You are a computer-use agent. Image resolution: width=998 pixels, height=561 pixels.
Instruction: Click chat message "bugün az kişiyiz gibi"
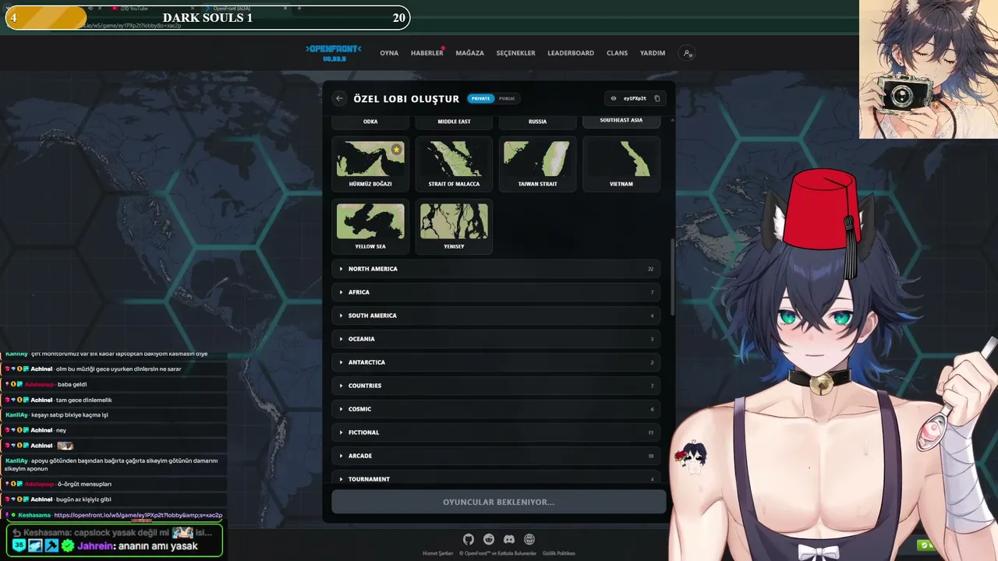point(84,499)
